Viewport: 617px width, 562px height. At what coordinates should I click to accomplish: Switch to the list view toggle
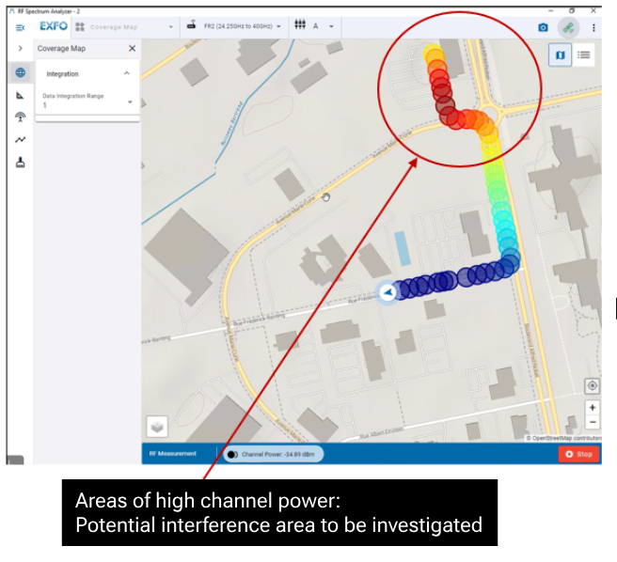tap(583, 55)
